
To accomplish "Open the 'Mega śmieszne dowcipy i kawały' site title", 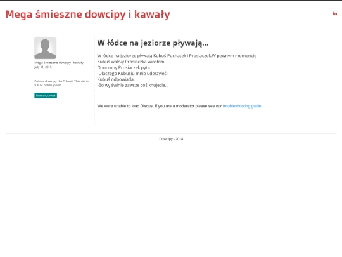I will (x=87, y=15).
